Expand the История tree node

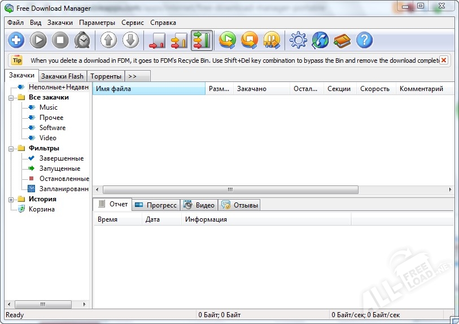tap(12, 199)
